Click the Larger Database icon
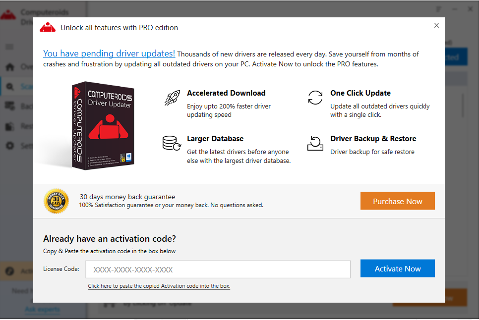This screenshot has height=320, width=479. 172,143
